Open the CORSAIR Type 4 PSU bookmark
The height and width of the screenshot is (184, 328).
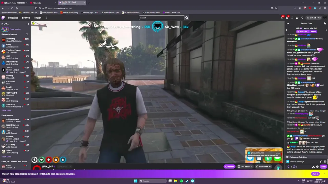(x=90, y=13)
